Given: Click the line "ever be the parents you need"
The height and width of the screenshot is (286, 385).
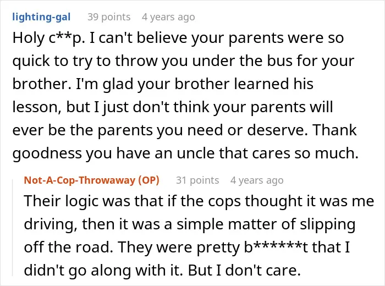Looking at the screenshot, I should coord(184,130).
